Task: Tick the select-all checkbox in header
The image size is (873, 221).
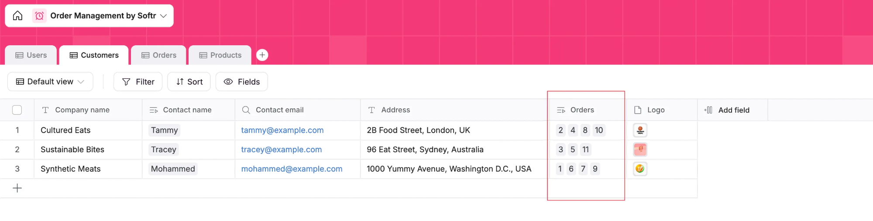Action: point(17,110)
